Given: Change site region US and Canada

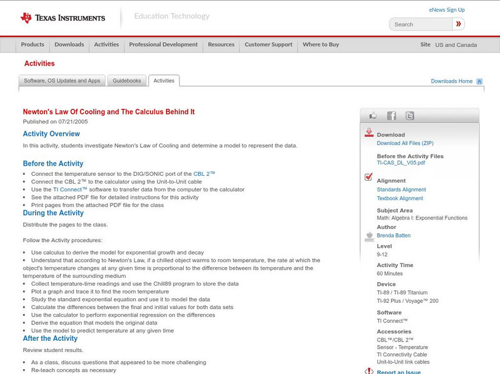Looking at the screenshot, I should point(456,45).
